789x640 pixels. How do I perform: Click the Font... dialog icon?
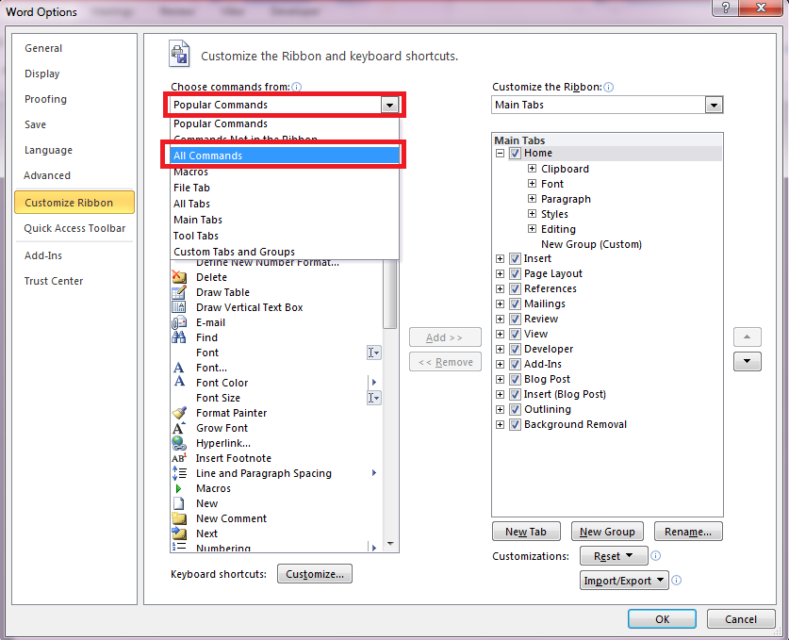[x=178, y=368]
